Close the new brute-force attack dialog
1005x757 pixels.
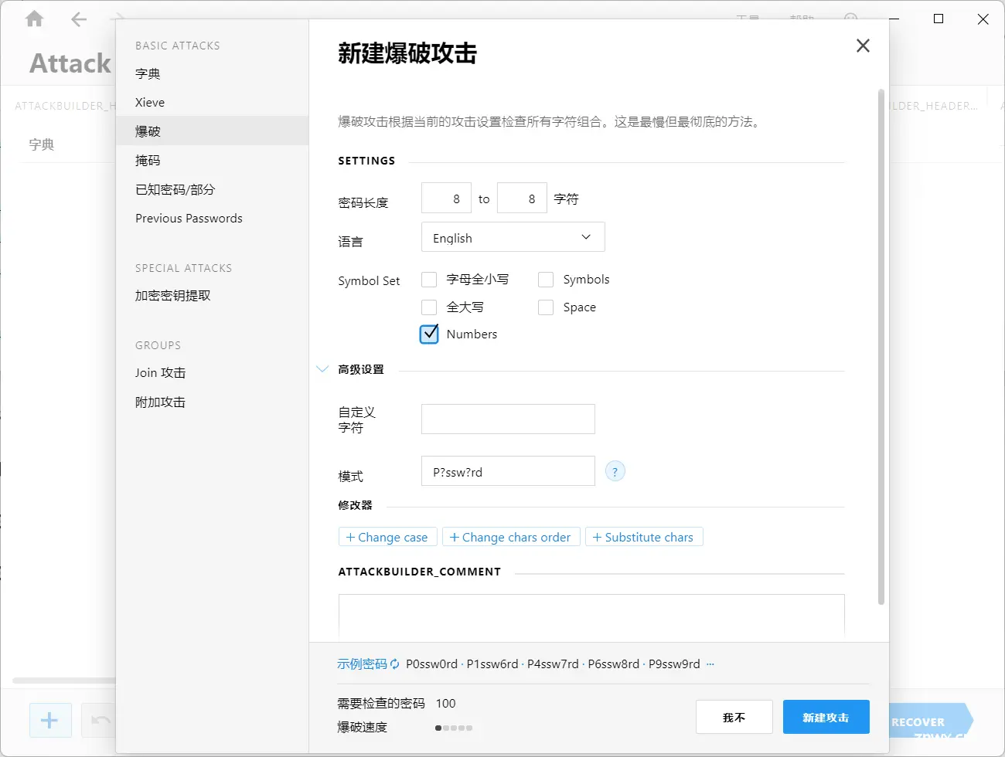(863, 46)
